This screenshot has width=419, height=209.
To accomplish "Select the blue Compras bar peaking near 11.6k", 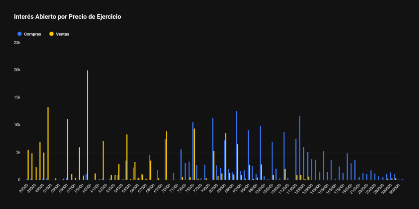I will 300,148.
